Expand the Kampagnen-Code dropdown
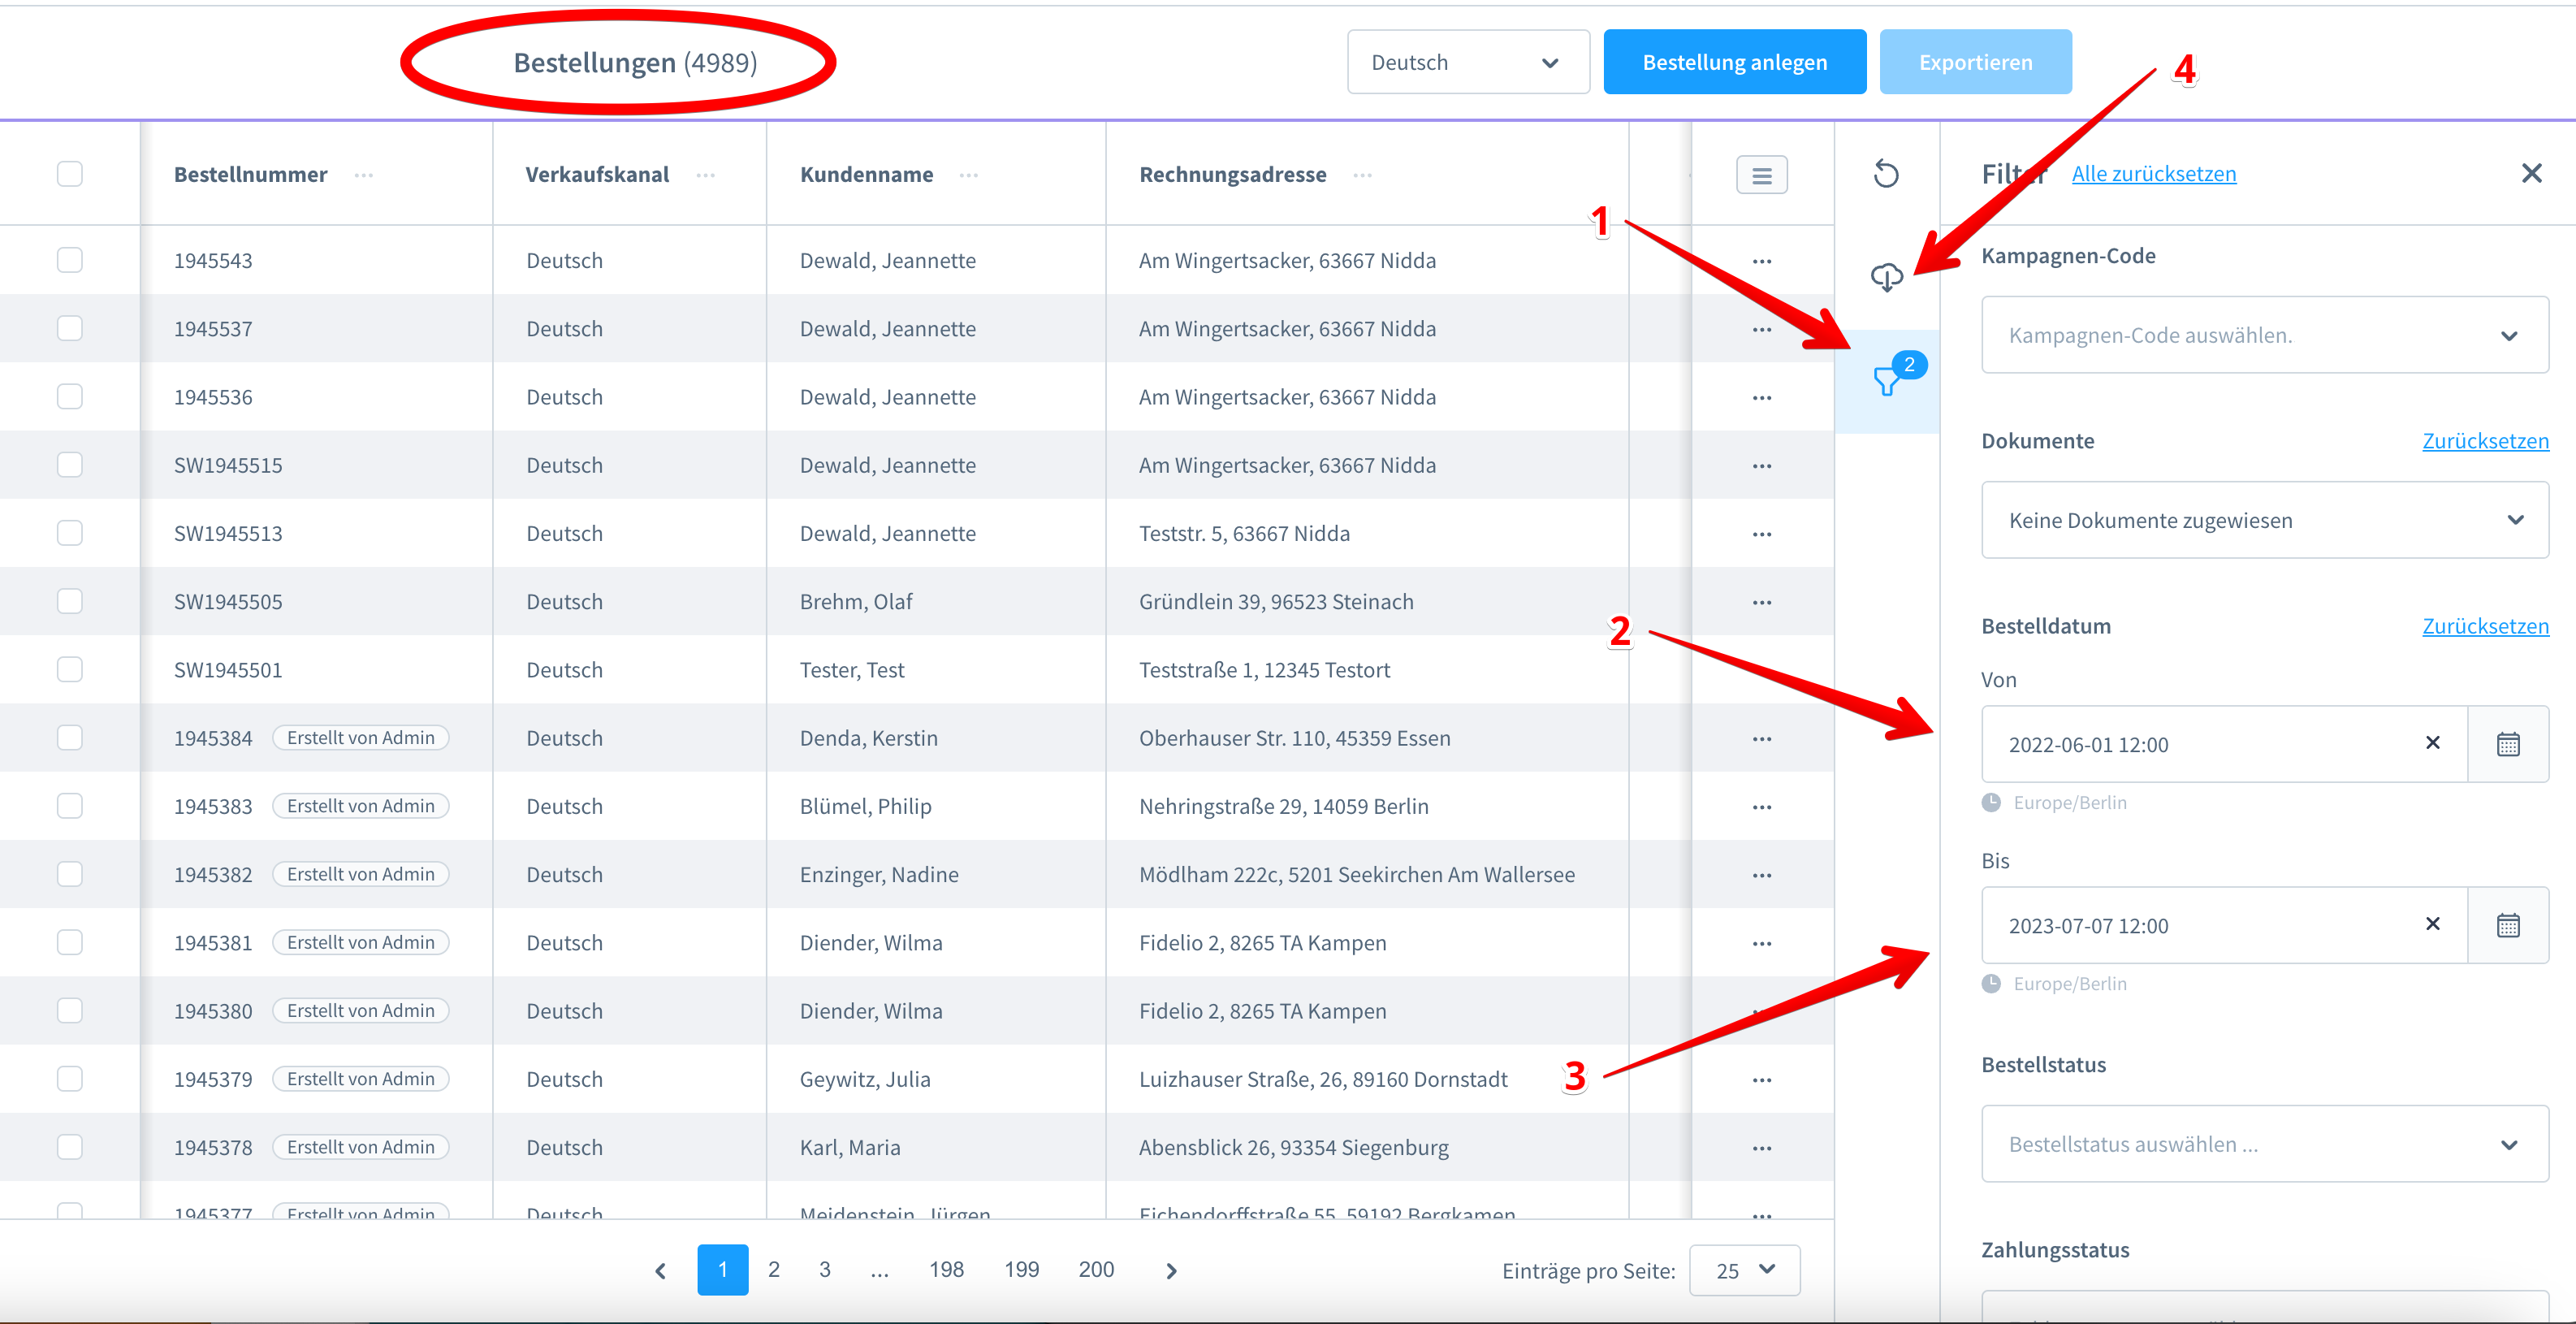This screenshot has height=1324, width=2576. (x=2264, y=335)
